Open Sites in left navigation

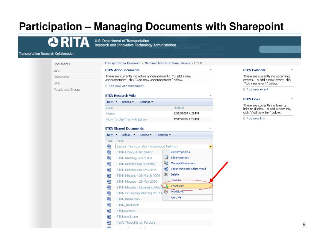click(57, 83)
